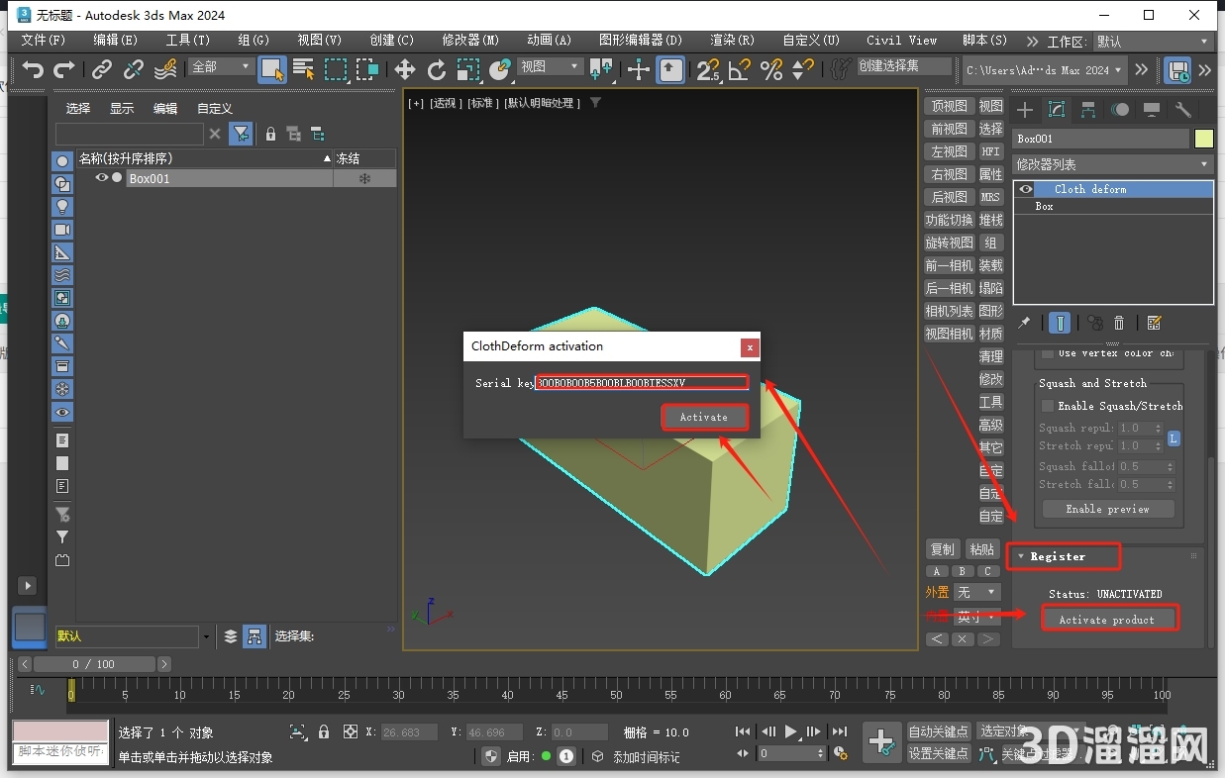
Task: Click the Undo arrow in toolbar
Action: (x=34, y=69)
